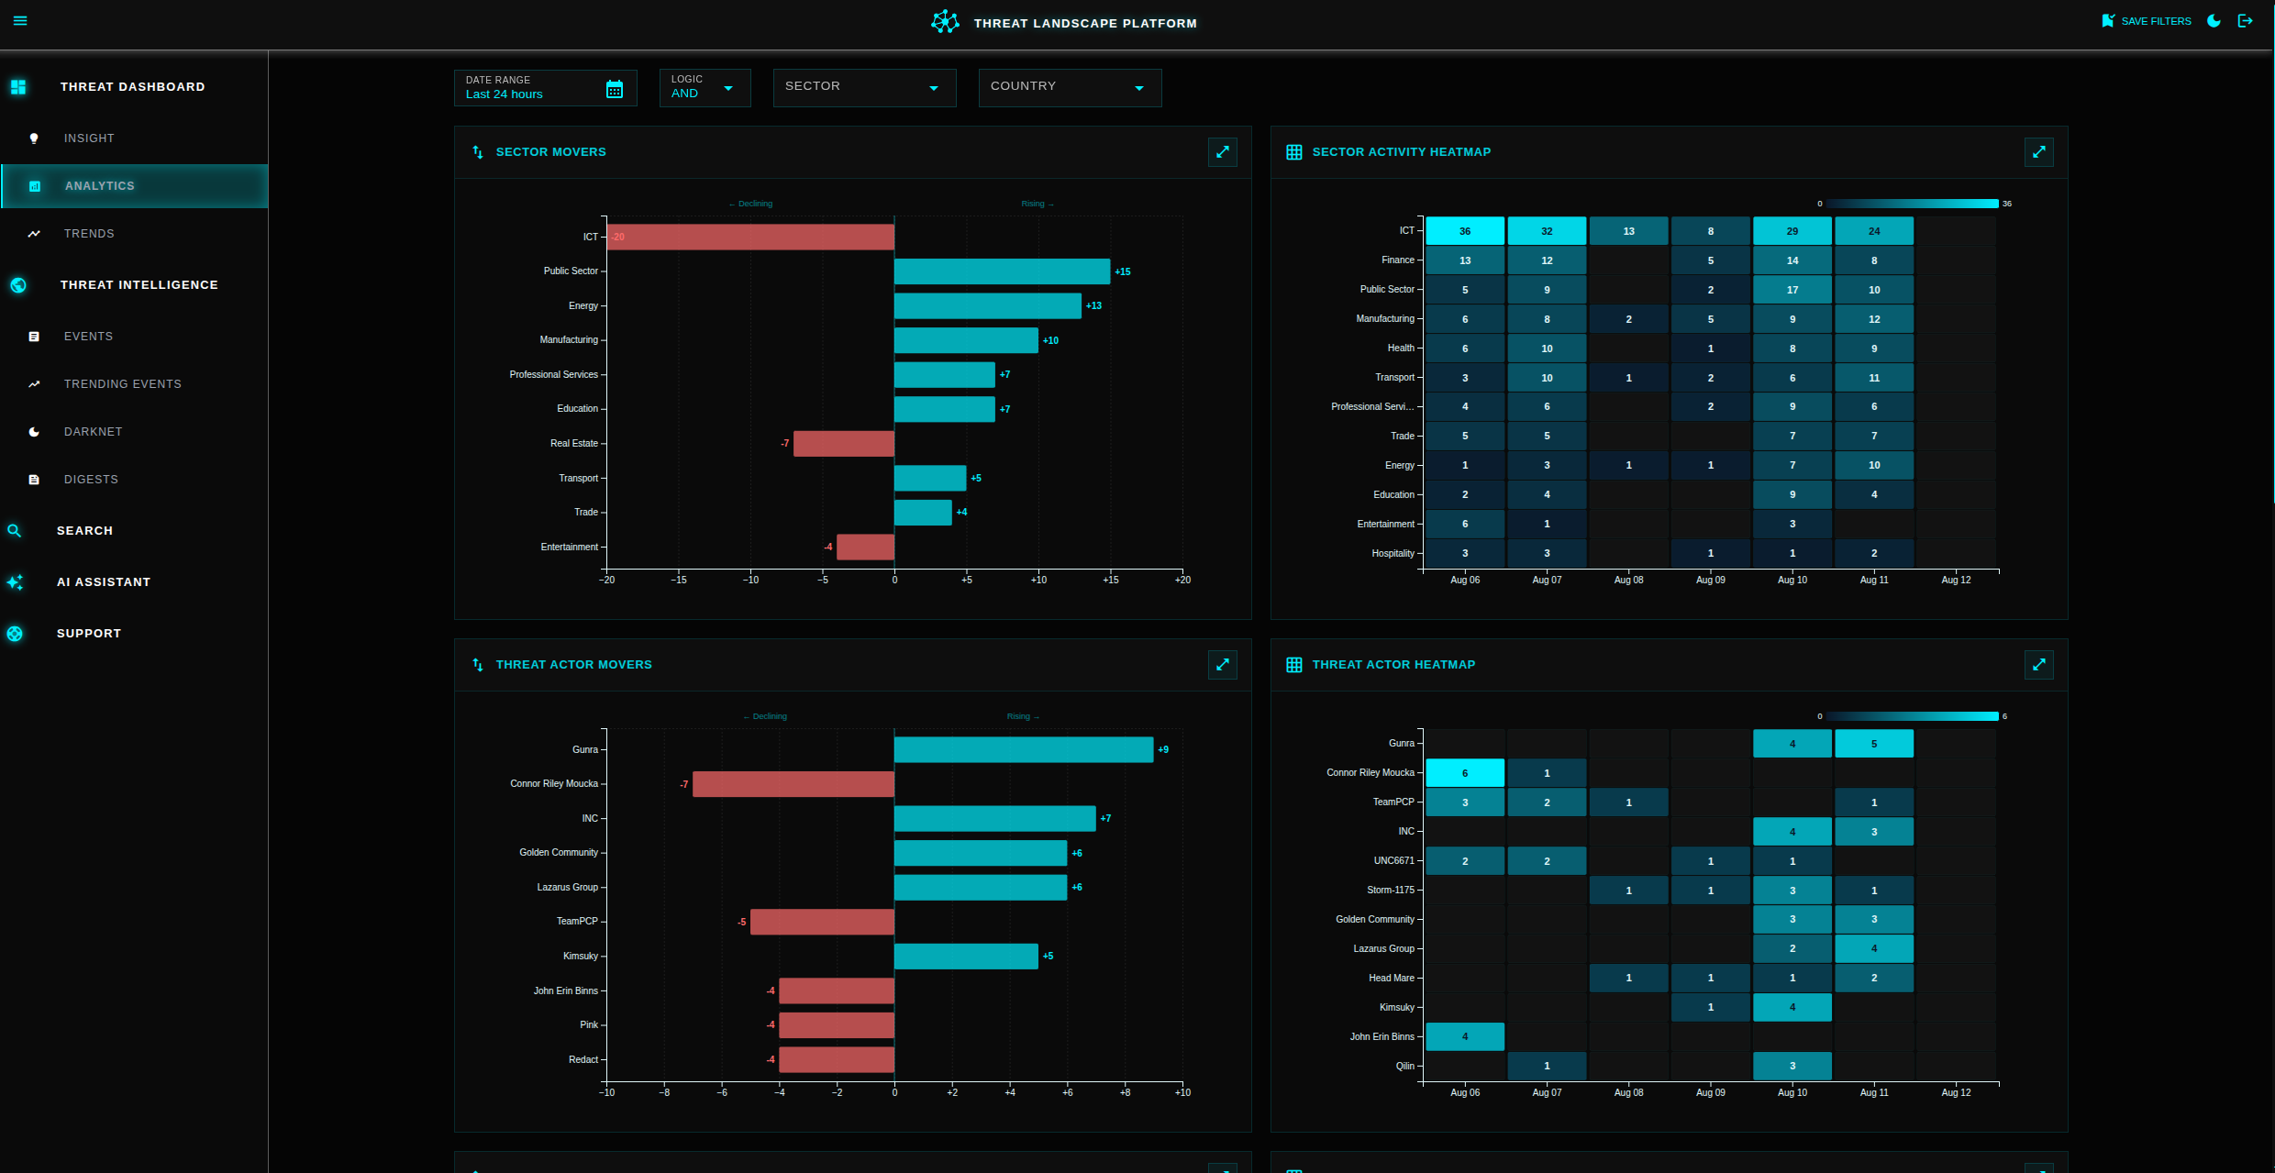Click the Threat Landscape Platform logo icon
The width and height of the screenshot is (2275, 1173).
coord(945,22)
